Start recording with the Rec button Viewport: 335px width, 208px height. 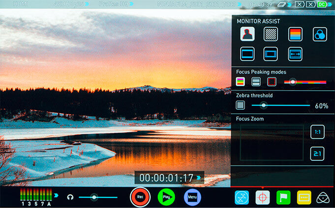tap(140, 197)
